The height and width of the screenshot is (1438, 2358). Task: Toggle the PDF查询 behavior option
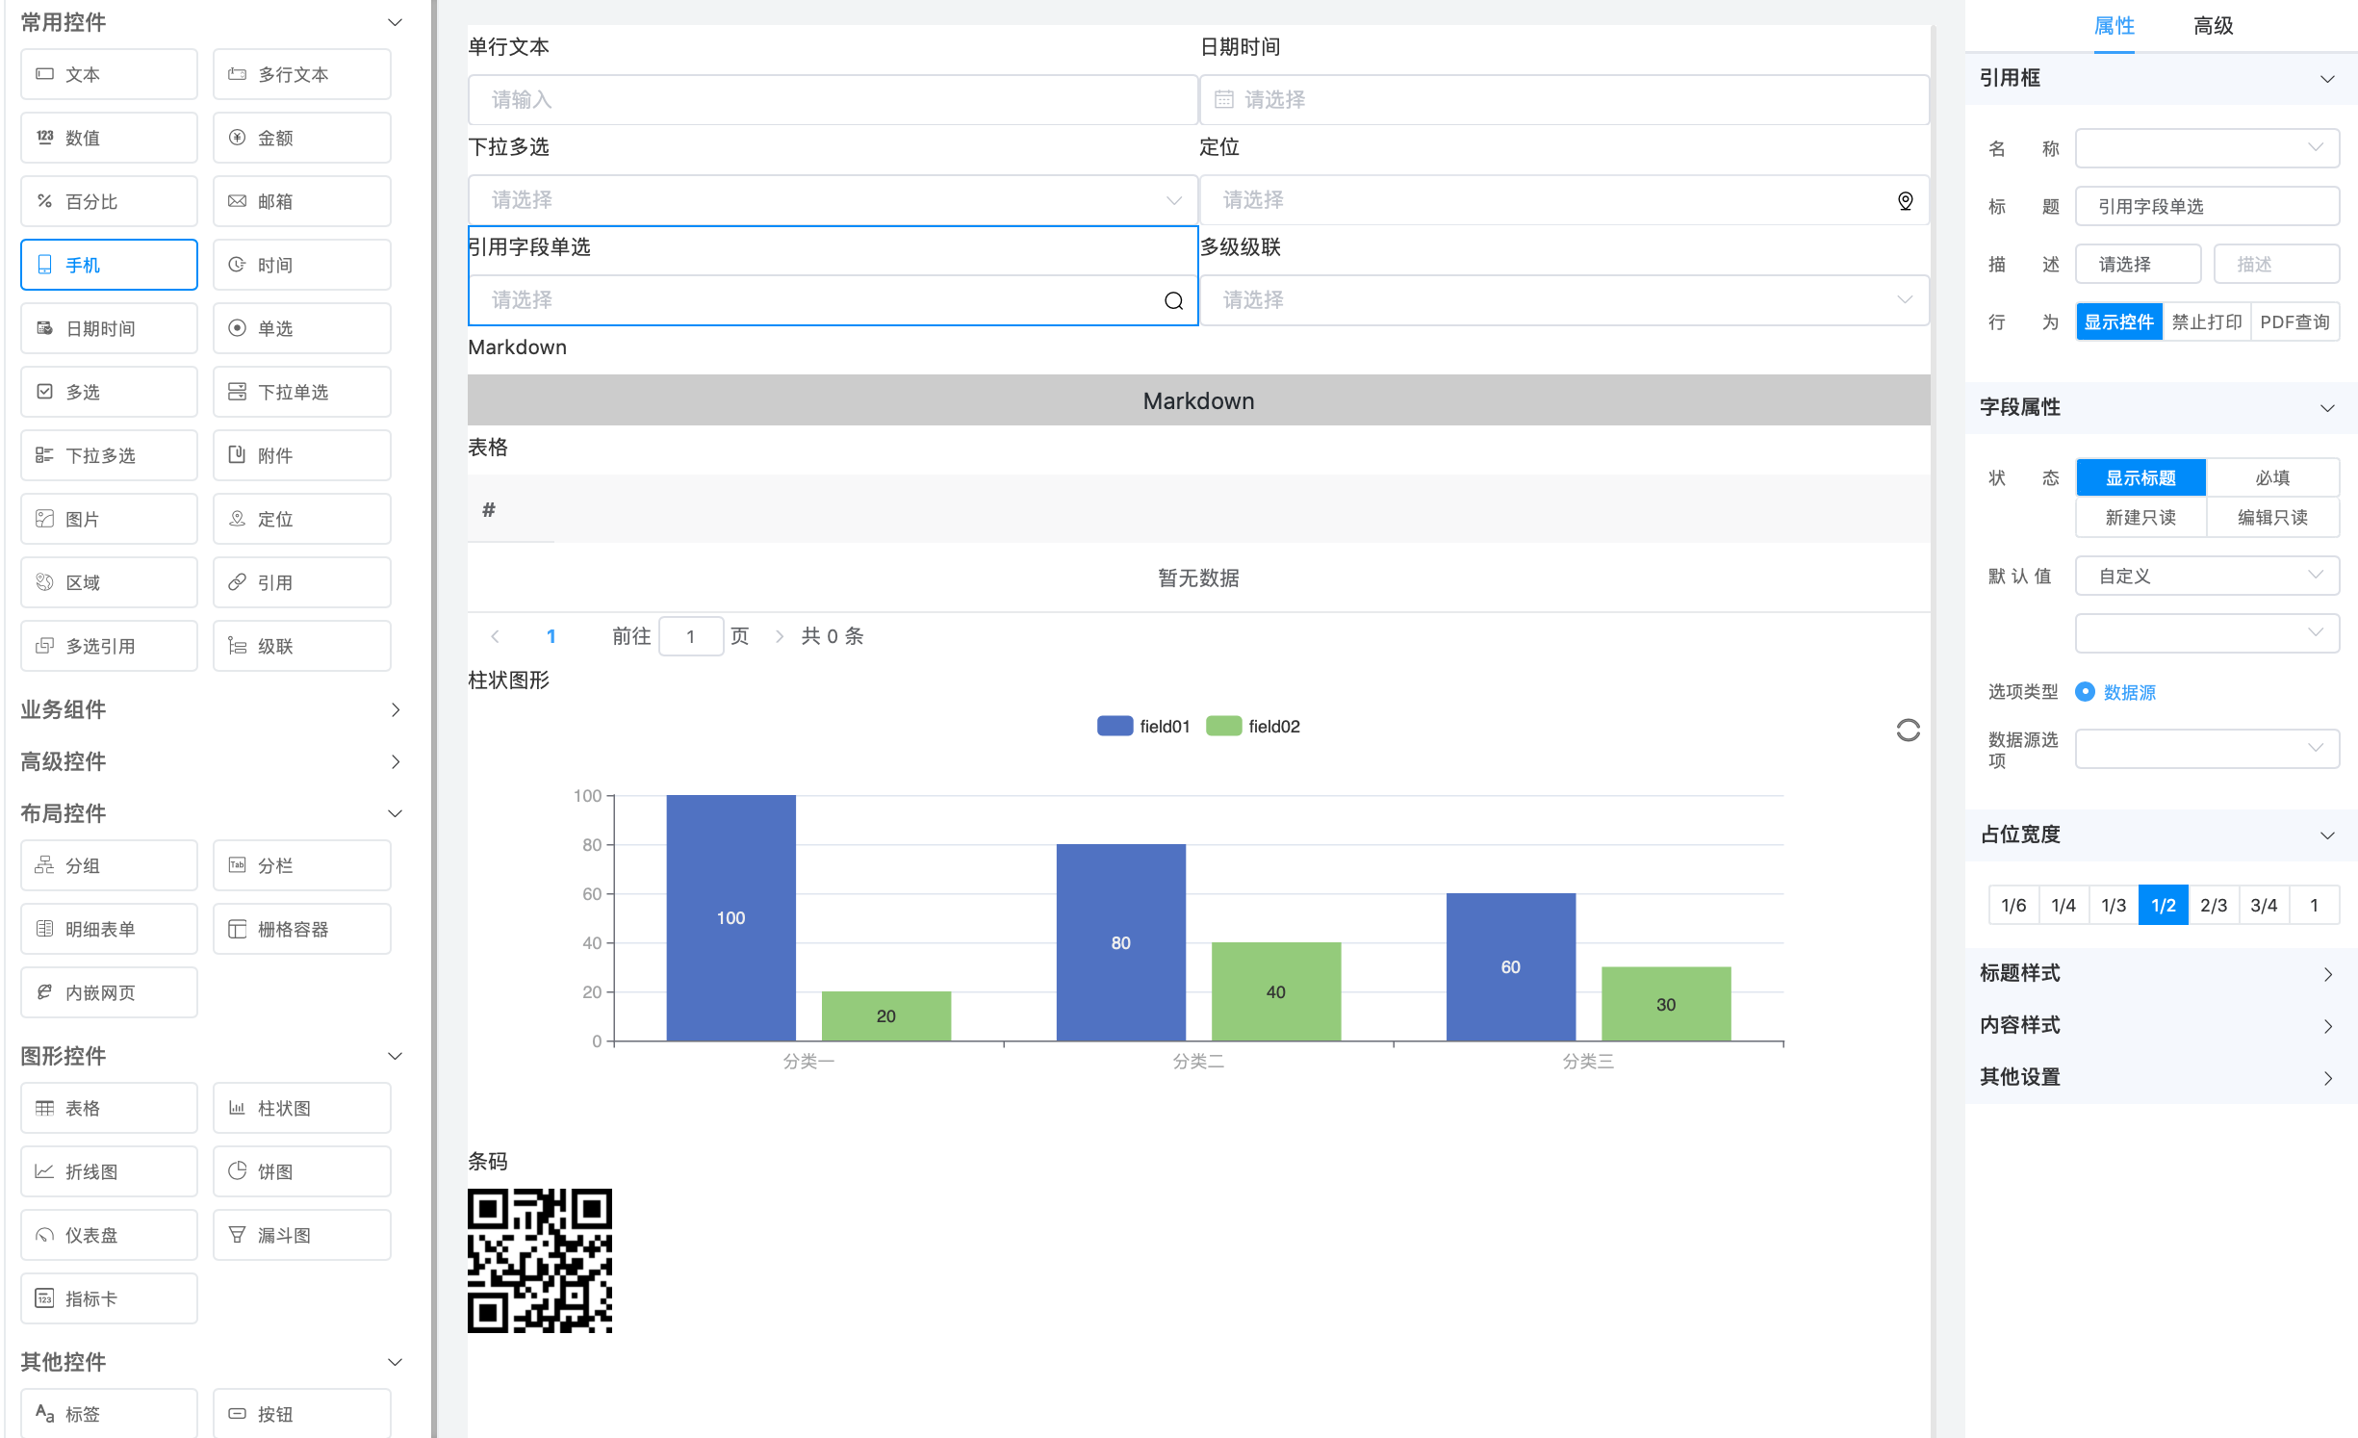coord(2294,321)
